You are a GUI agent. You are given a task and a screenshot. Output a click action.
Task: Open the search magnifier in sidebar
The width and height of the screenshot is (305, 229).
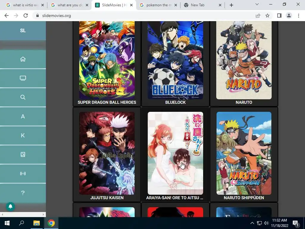pos(23,97)
